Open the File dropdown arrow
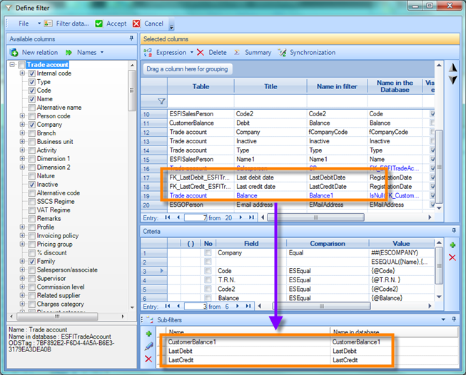The image size is (466, 375). (x=39, y=24)
